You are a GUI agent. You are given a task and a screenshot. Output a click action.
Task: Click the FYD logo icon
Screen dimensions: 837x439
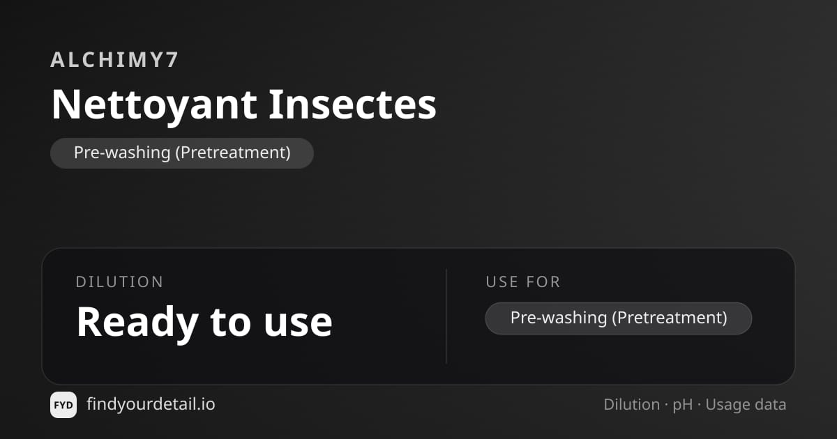click(63, 405)
